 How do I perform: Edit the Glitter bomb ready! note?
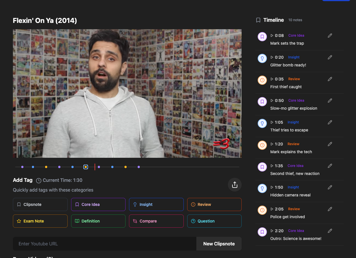[330, 57]
